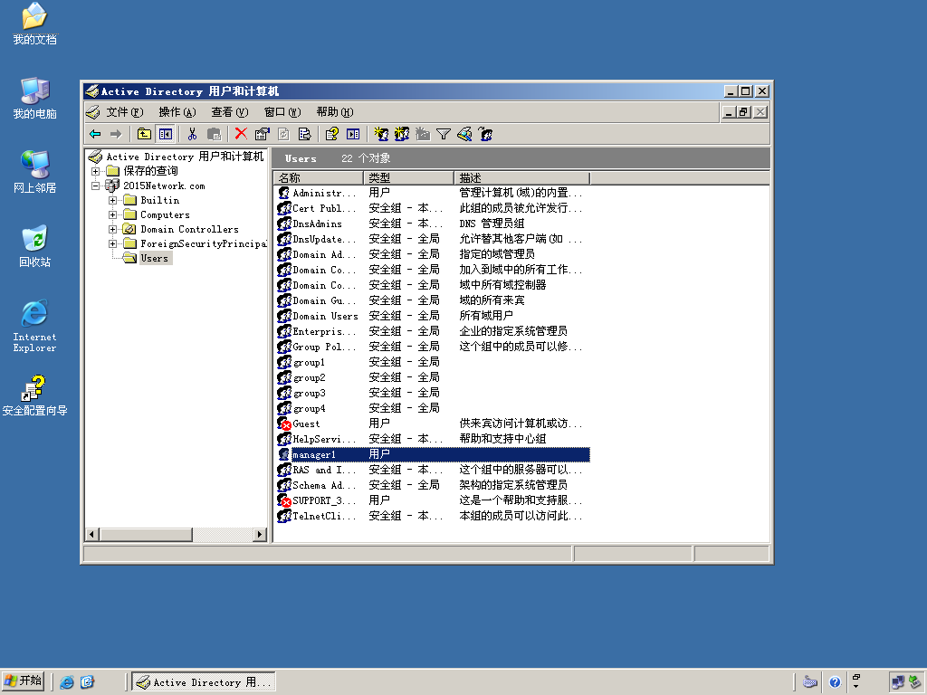Click the 开始 Start button

(x=23, y=681)
